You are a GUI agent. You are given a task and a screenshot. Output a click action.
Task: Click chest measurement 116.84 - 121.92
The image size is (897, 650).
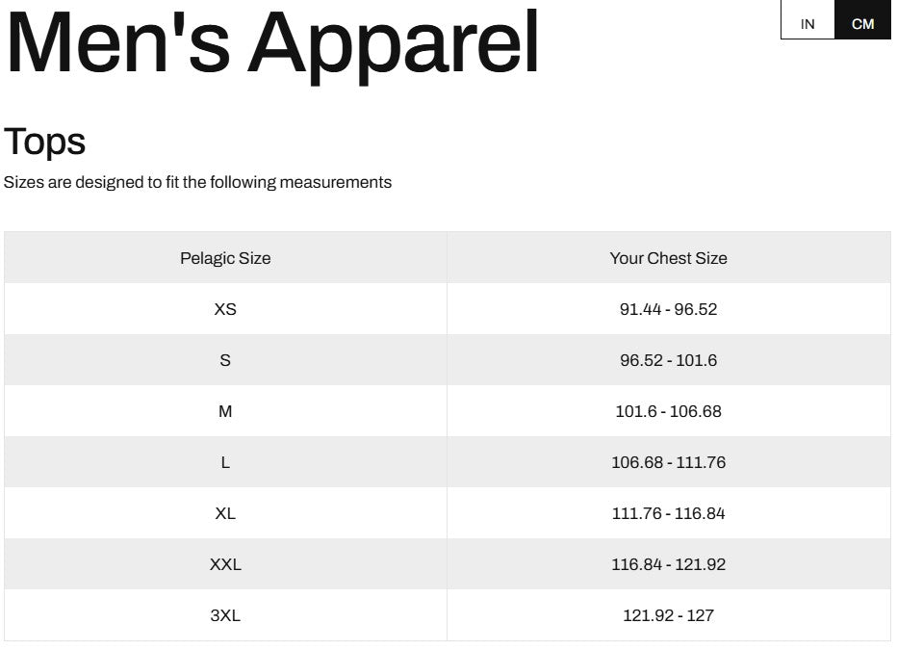668,564
